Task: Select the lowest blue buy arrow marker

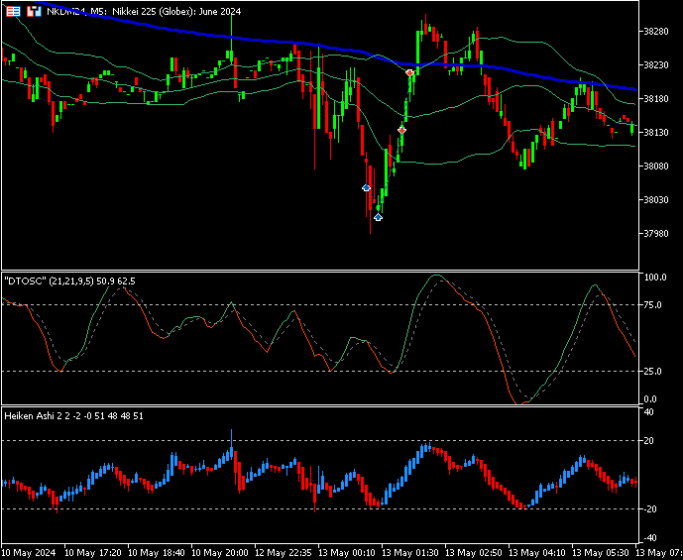Action: point(378,217)
